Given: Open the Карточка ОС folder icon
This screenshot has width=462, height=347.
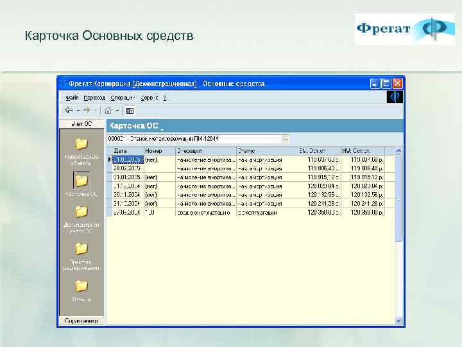Looking at the screenshot, I should (x=81, y=181).
